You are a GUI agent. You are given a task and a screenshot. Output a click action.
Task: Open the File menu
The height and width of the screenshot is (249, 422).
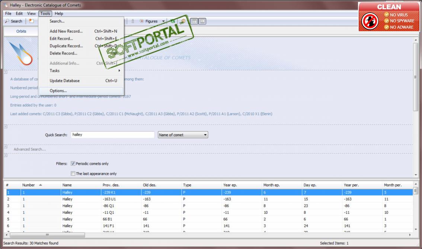[8, 13]
